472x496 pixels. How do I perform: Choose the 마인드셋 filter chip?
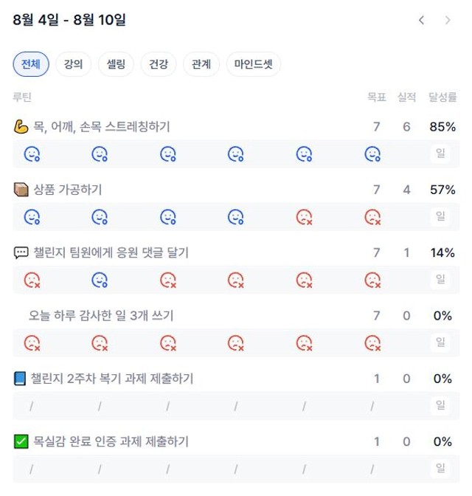coord(253,64)
